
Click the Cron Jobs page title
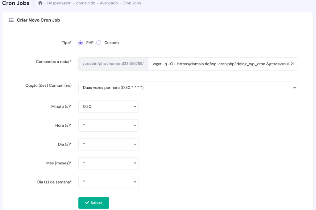point(16,3)
